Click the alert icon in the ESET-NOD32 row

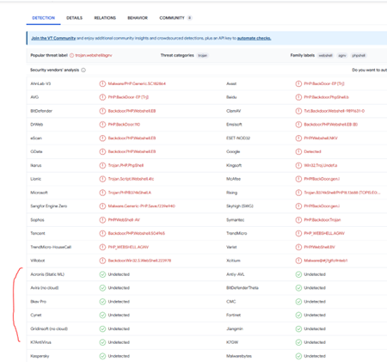(x=298, y=138)
